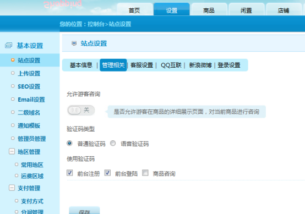This screenshot has width=305, height=214.
Task: Open the 商品 top tab
Action: [x=209, y=10]
